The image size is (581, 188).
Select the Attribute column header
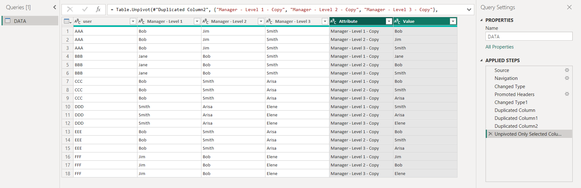[361, 21]
